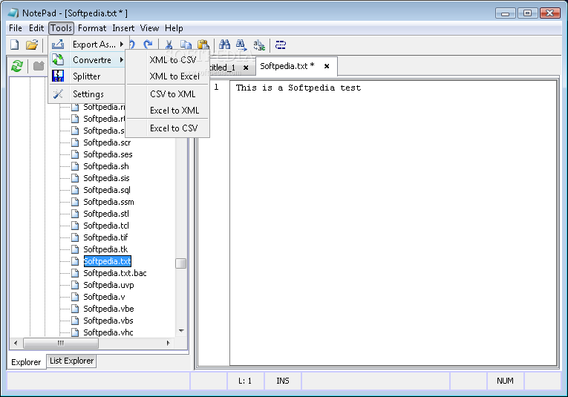The height and width of the screenshot is (397, 568).
Task: Click the Paste clipboard toolbar icon
Action: [x=203, y=45]
